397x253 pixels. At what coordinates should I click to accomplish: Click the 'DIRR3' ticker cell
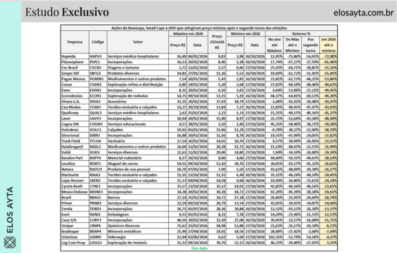(98, 136)
